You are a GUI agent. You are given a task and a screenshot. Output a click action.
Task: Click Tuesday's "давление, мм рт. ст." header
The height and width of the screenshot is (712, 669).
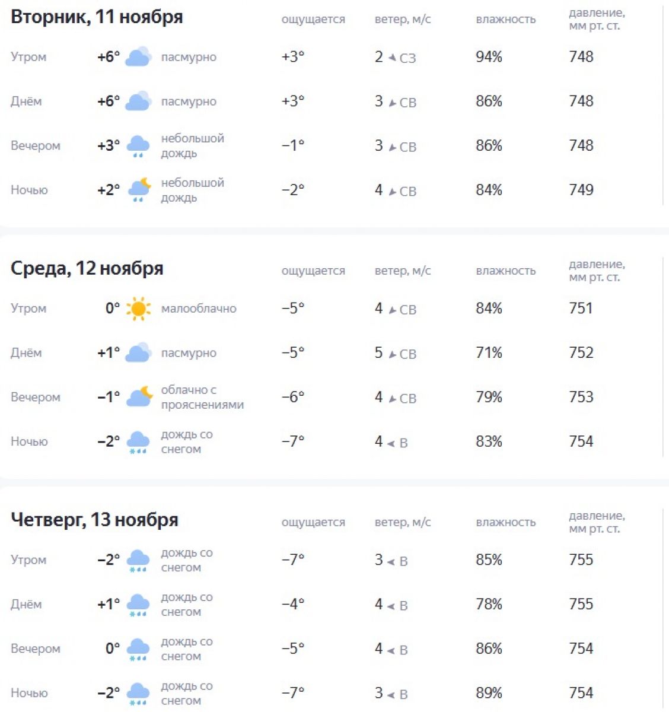[596, 19]
